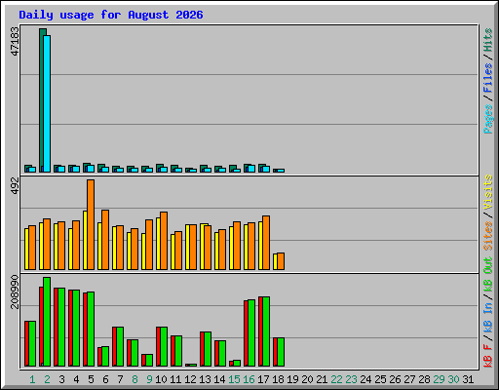Screen dimensions: 499x390
Task: Click the green kB bar for day 7
Action: [120, 346]
